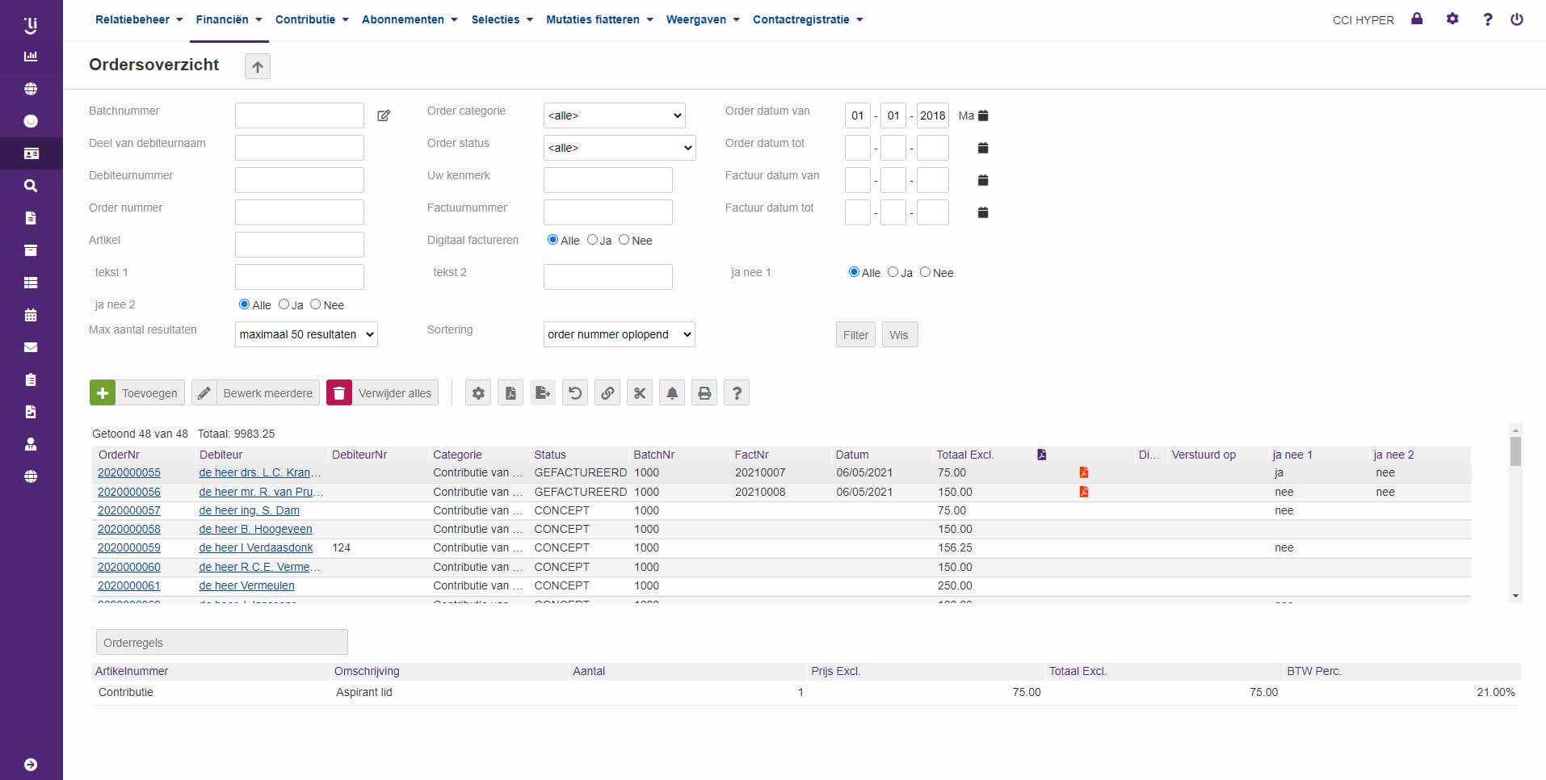Select Alle for ja nee 2
1546x780 pixels.
click(244, 304)
